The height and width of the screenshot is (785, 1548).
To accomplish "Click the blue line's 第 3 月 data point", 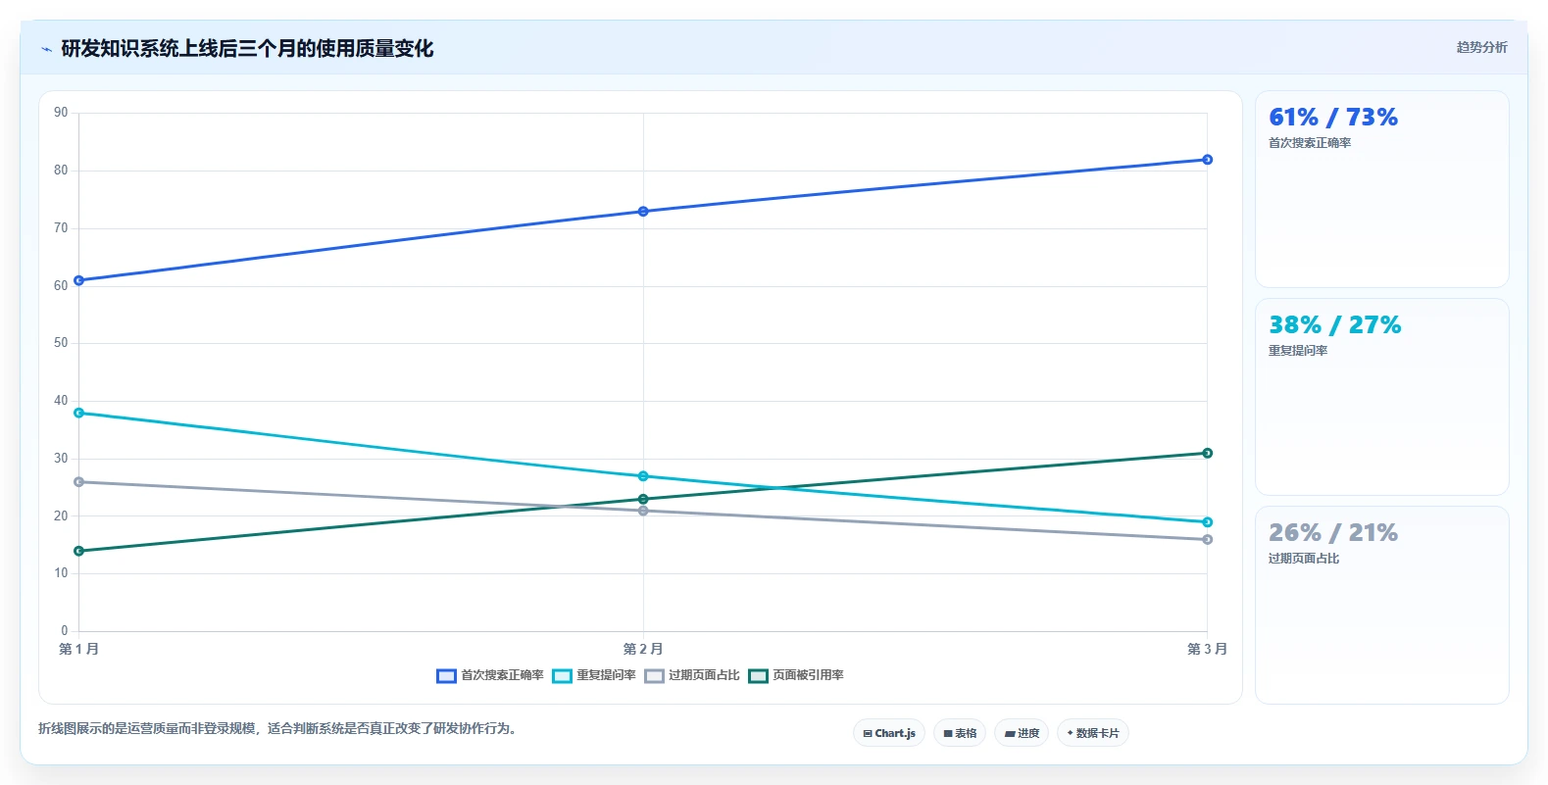I will (1207, 160).
